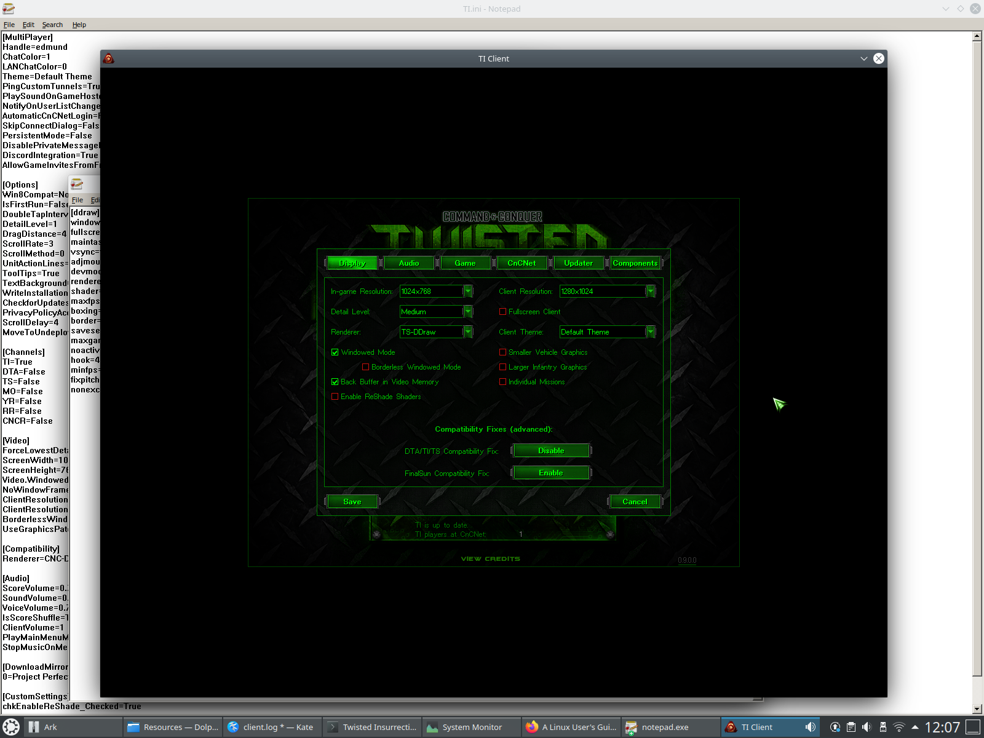The image size is (984, 738).
Task: Open the Wi-Fi network tray icon
Action: pos(899,727)
